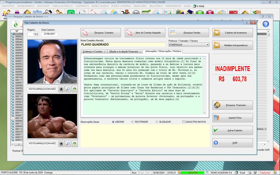Click the green dollar coin toolbar icon
The width and height of the screenshot is (280, 175).
coord(199,12)
